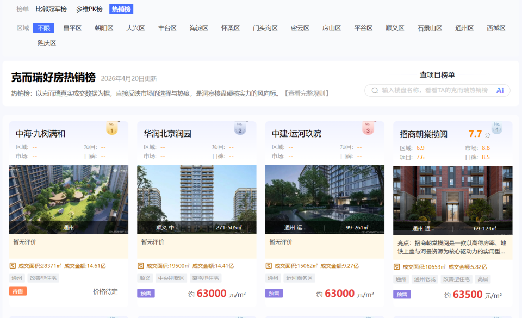Filter by 房山区 district

point(332,28)
